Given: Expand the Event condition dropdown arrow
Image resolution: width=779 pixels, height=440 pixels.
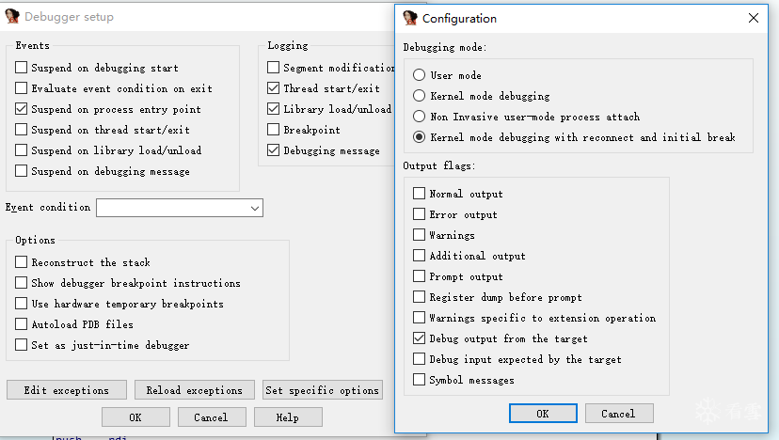Looking at the screenshot, I should [x=255, y=208].
